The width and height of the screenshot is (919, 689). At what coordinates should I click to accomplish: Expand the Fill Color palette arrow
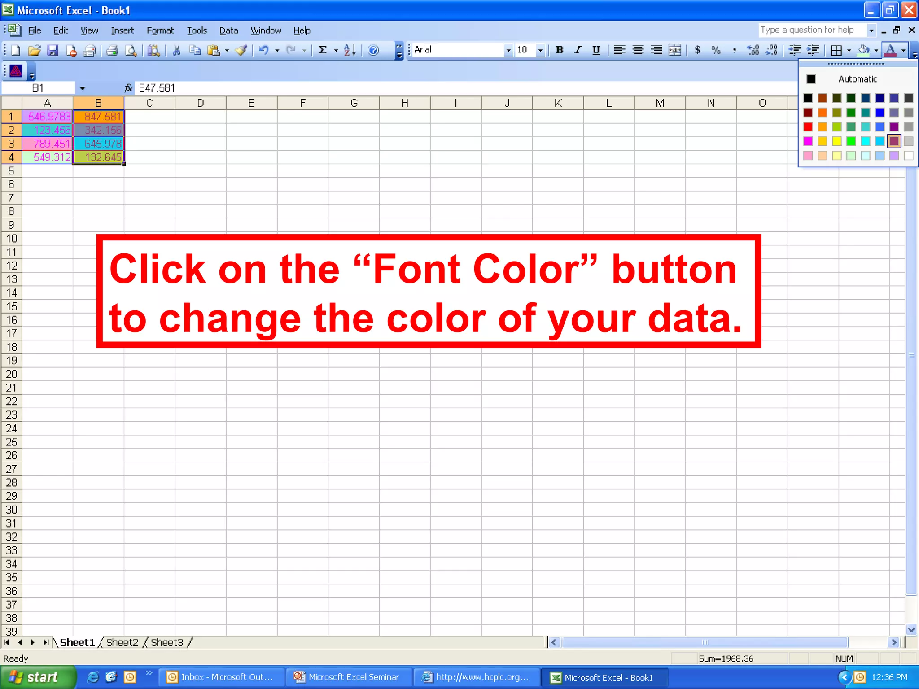click(x=876, y=50)
